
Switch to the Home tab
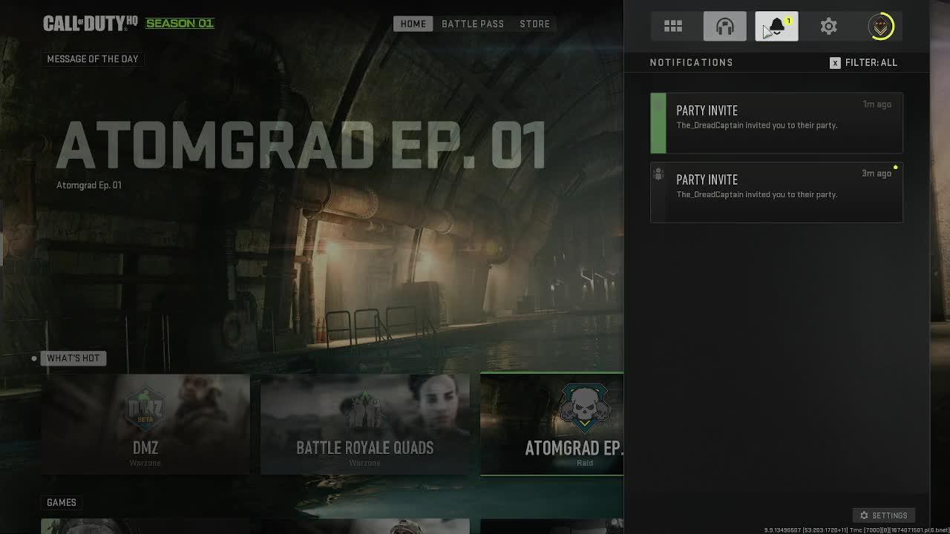(413, 24)
